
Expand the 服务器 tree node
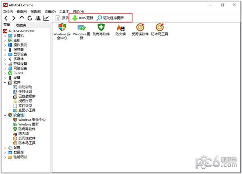pyautogui.click(x=5, y=50)
